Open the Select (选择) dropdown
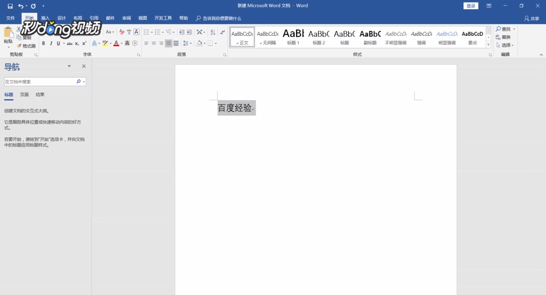Viewport: 546px width, 295px height. (505, 45)
